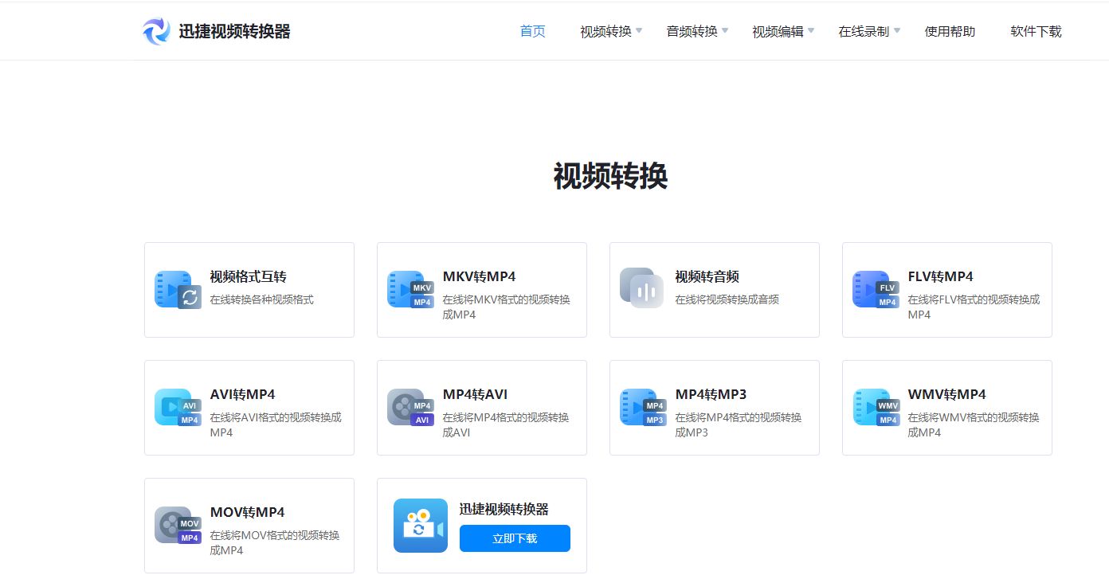Click the 在线将MP4格式的视频转换成MP3 description
Viewport: 1109px width, 579px height.
739,424
